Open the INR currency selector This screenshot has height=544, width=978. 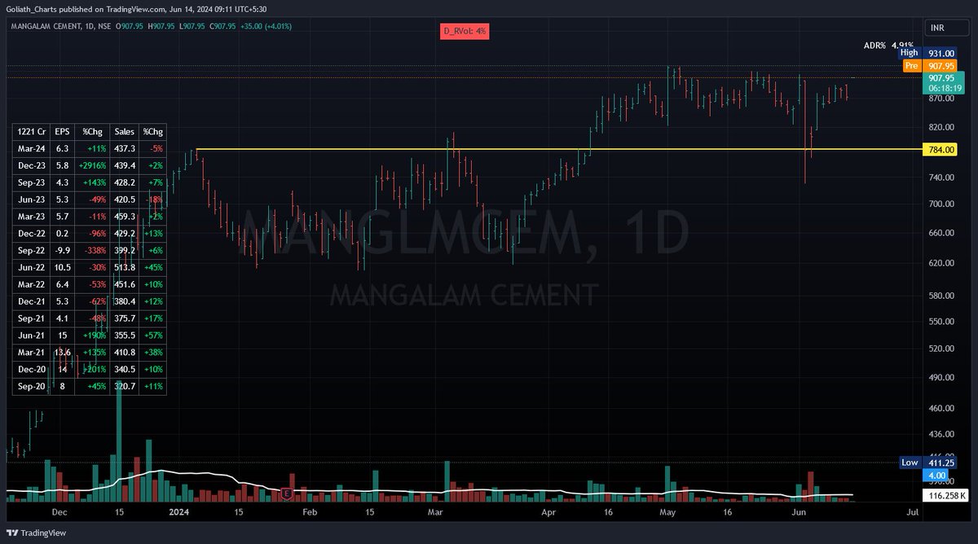[x=945, y=27]
